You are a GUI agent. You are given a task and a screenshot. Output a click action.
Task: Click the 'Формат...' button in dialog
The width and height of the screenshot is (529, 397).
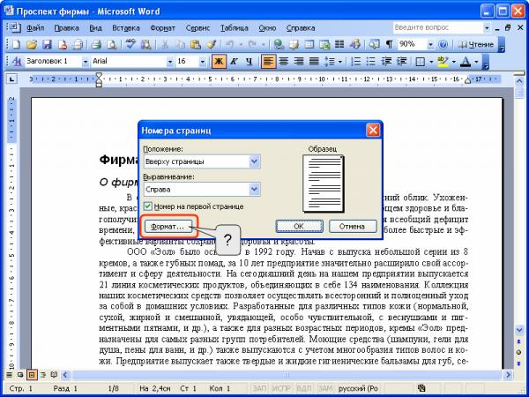pyautogui.click(x=168, y=227)
